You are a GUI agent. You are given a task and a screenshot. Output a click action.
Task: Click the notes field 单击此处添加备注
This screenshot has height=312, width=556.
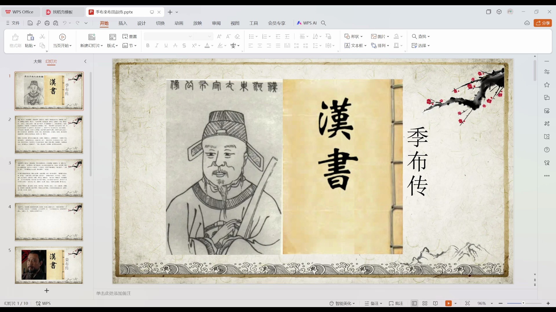114,293
